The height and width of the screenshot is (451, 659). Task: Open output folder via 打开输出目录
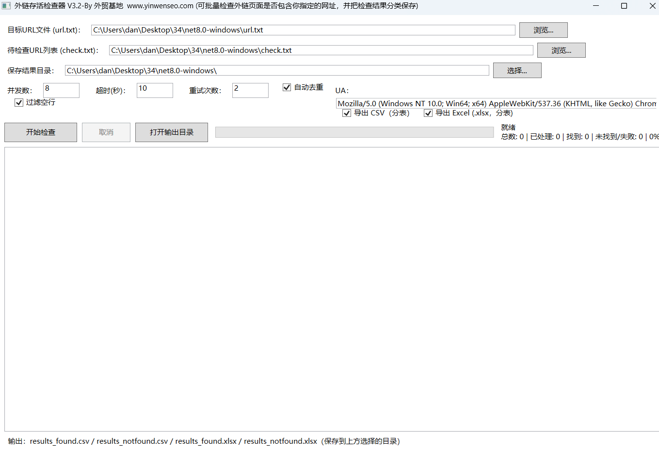171,132
